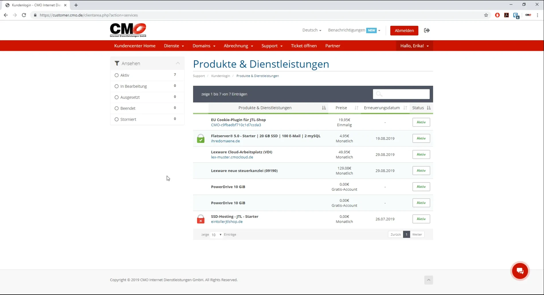Image resolution: width=544 pixels, height=295 pixels.
Task: Click the Abmelden button
Action: (x=404, y=31)
